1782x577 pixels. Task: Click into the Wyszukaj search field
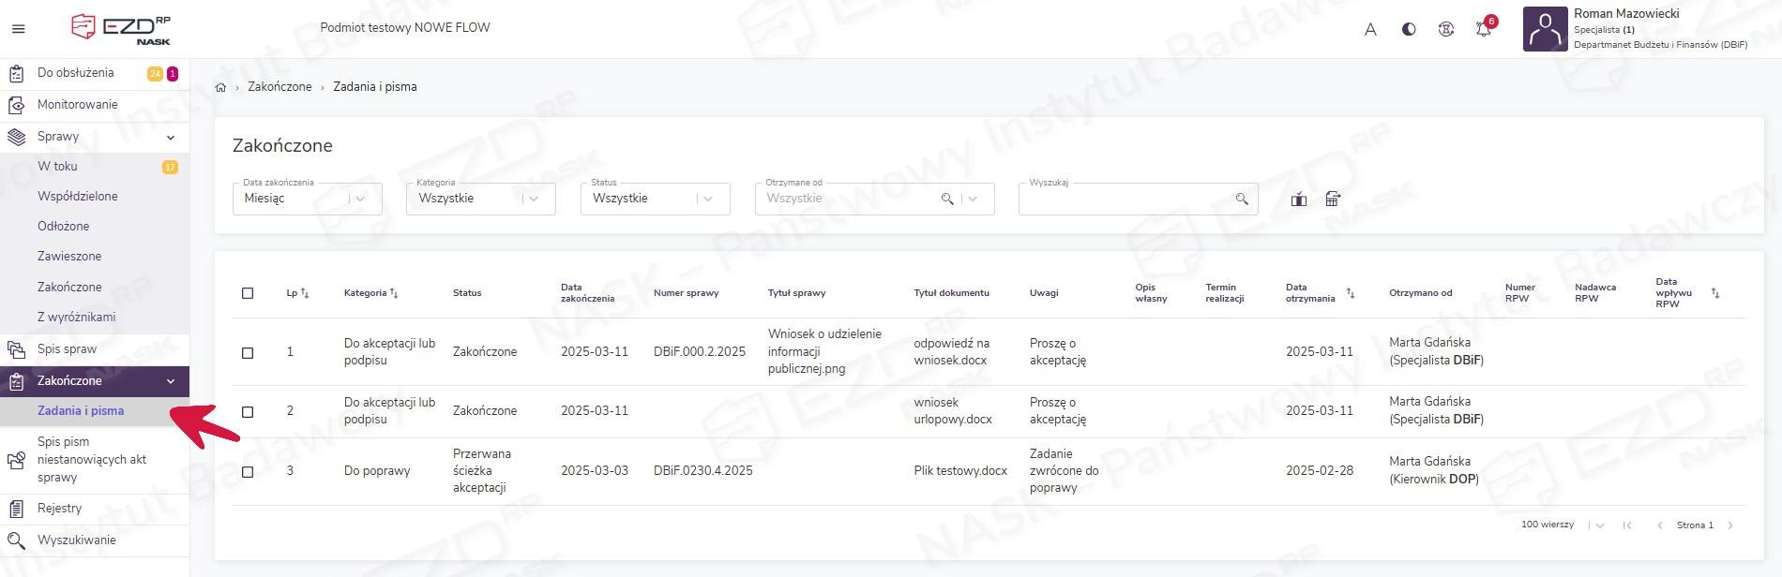pos(1125,199)
